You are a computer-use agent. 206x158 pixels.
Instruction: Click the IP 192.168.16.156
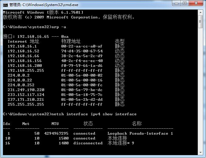(25, 61)
